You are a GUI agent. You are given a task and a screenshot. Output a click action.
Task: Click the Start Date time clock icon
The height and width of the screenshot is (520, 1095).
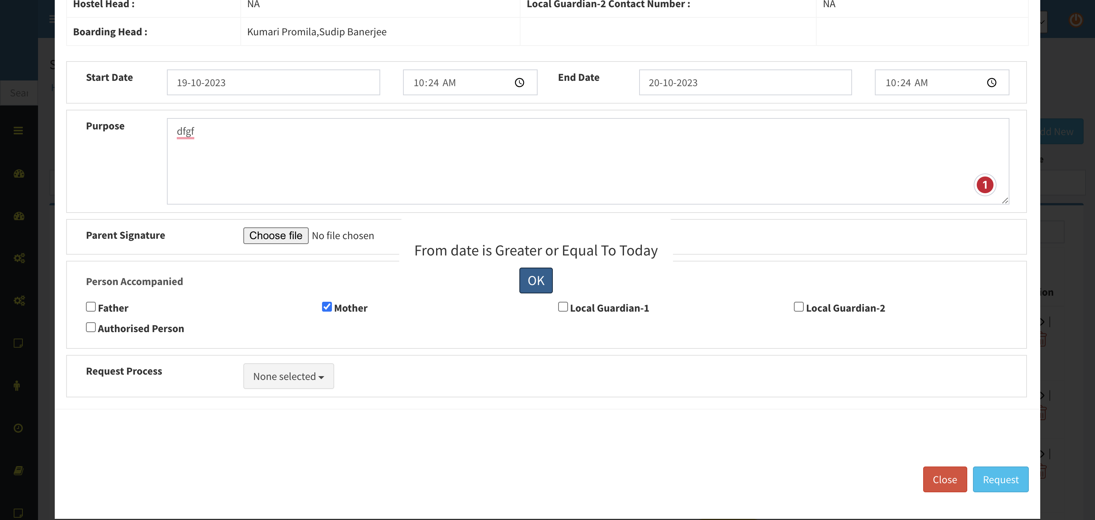[519, 83]
